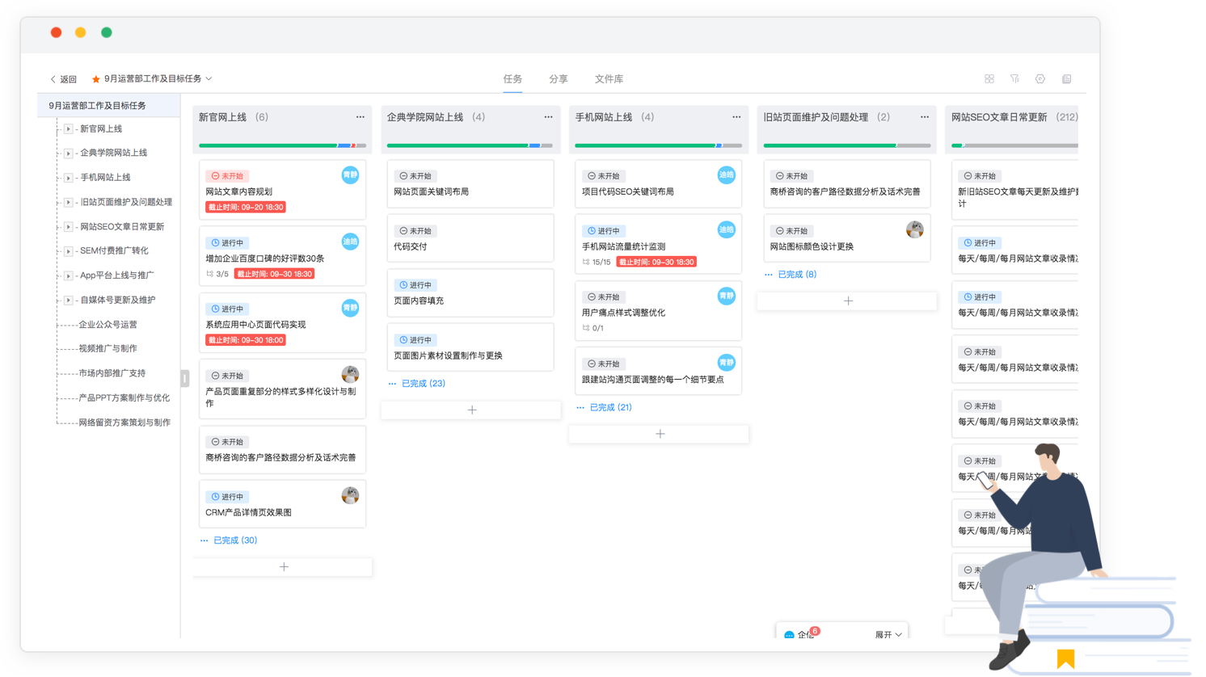
Task: Click the photo avatar on CRM产品详情页效果图 card
Action: pyautogui.click(x=350, y=495)
